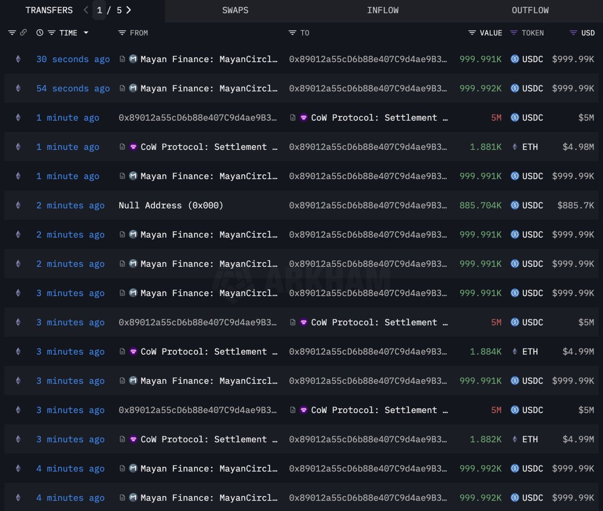Open the VALUE column filter icon
The image size is (603, 511).
tap(472, 33)
